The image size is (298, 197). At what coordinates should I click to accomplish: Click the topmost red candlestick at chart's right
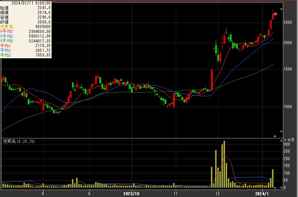[273, 16]
